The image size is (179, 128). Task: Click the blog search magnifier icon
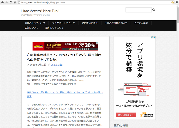coord(154,10)
